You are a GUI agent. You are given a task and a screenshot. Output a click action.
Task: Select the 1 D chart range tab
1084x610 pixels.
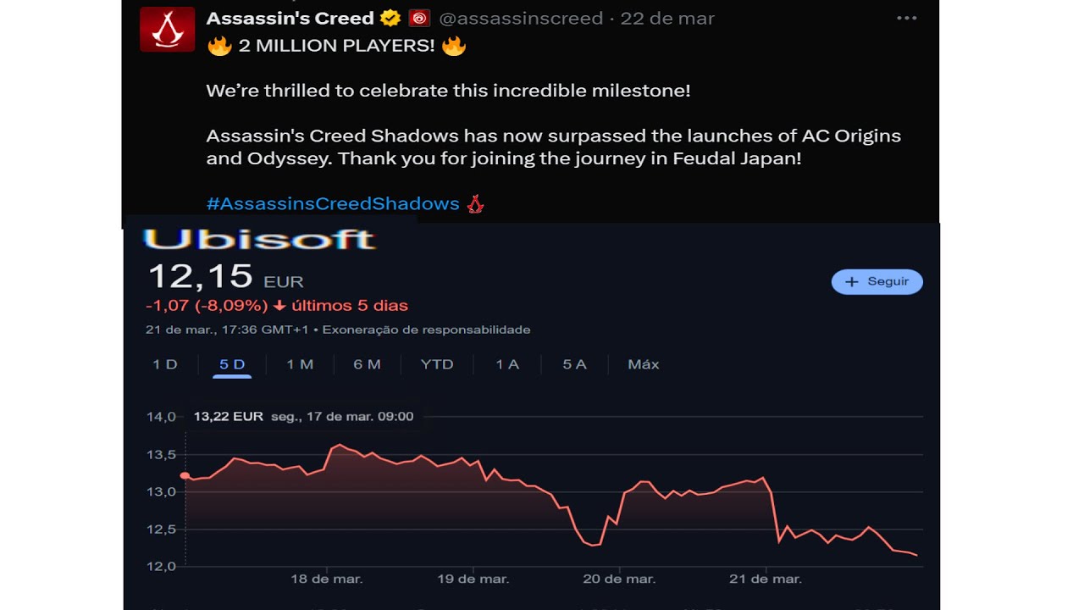pos(165,364)
